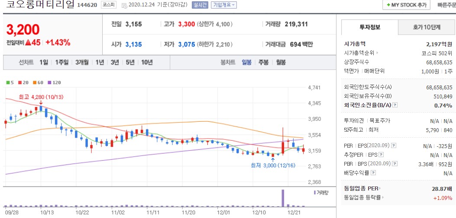Open the 시가총액순위 link arrow

(x=378, y=53)
